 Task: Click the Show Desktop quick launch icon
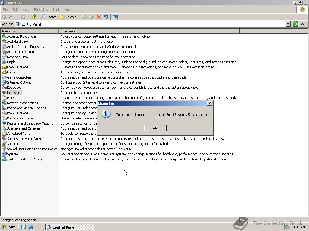(x=24, y=227)
